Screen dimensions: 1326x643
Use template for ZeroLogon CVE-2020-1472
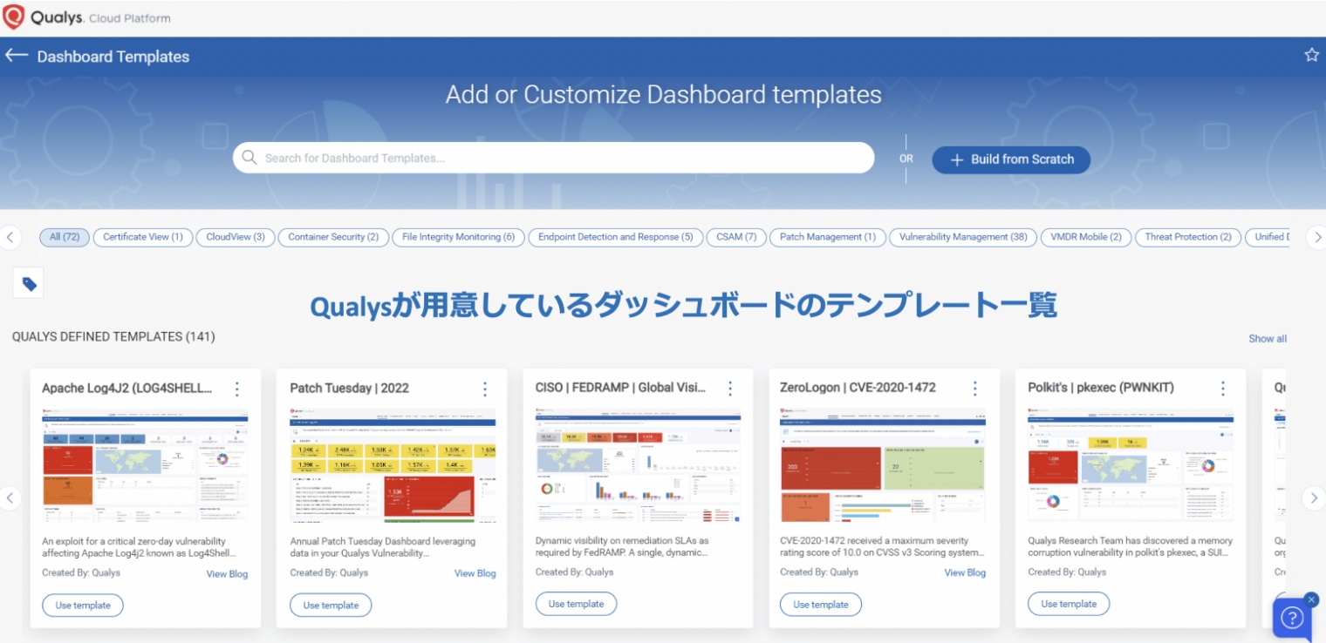coord(821,605)
